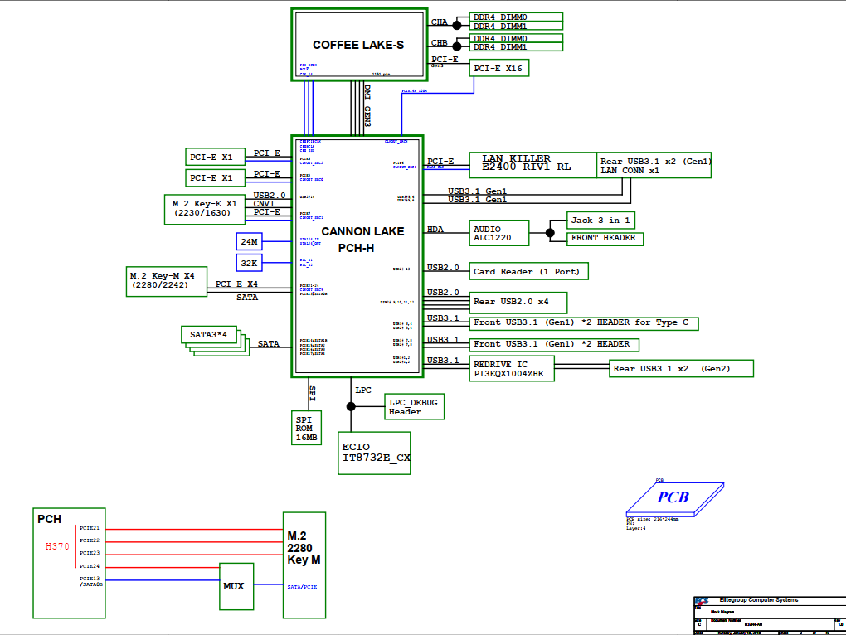Click the LAN KILLER E2400-RIV1-RL block
Viewport: 846px width, 635px height.
click(x=532, y=165)
